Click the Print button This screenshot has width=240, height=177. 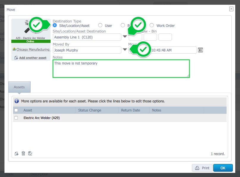202,168
